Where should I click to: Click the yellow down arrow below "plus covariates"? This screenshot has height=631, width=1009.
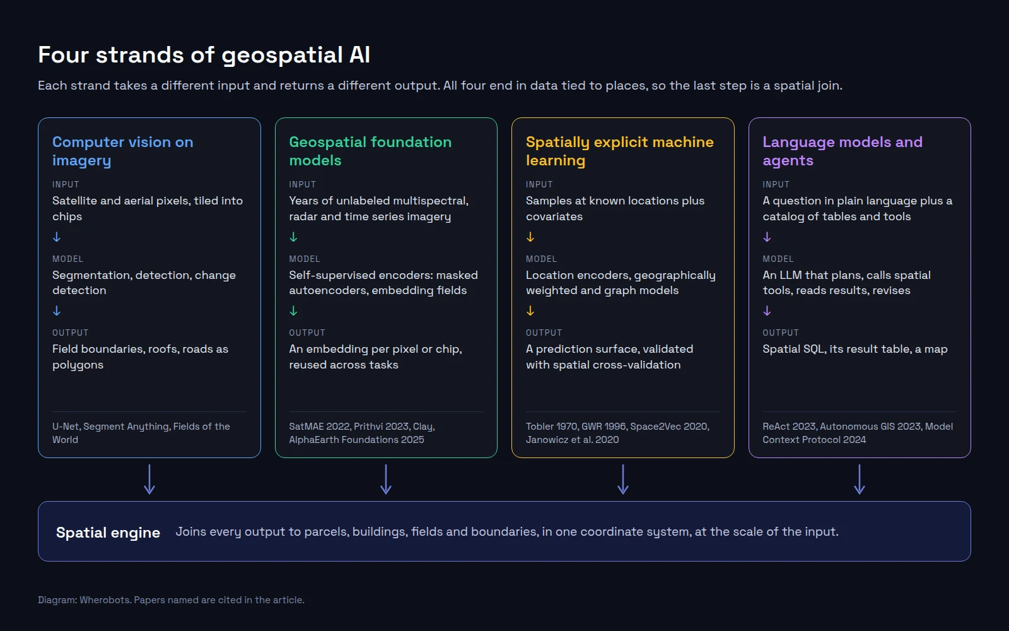coord(530,237)
